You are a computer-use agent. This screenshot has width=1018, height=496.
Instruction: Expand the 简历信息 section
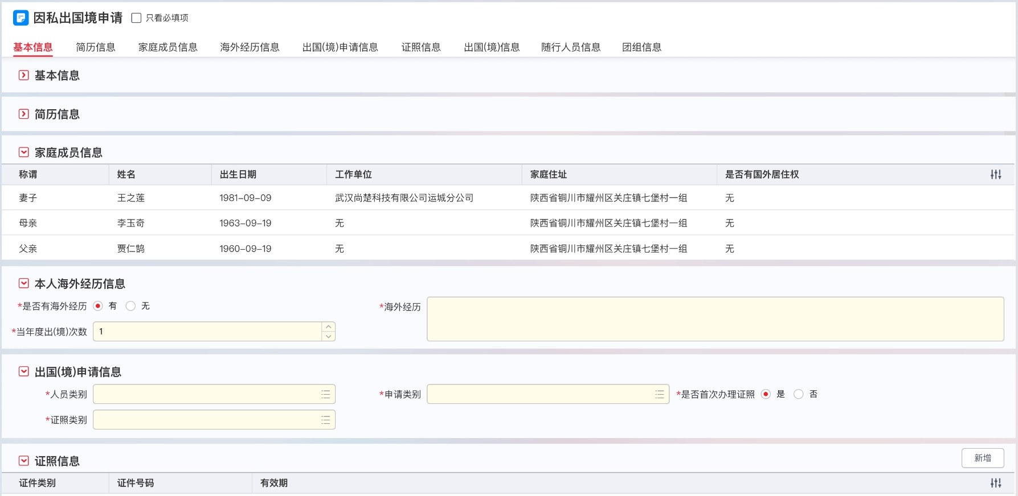(23, 114)
